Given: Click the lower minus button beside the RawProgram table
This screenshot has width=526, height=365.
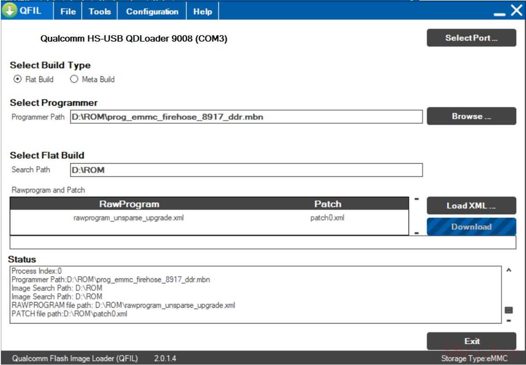Looking at the screenshot, I should click(417, 232).
